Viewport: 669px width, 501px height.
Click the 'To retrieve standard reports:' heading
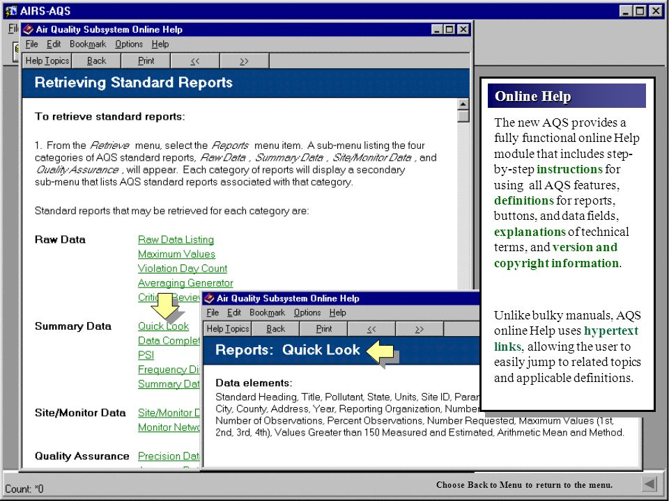pos(110,117)
